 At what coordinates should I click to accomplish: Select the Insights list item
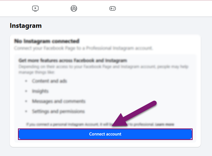(40, 91)
